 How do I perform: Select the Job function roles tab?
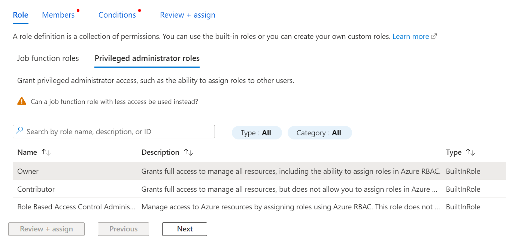pyautogui.click(x=48, y=58)
